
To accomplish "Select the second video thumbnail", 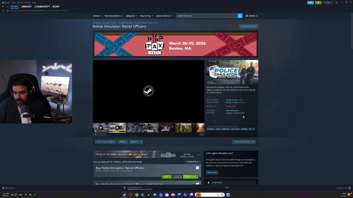I will pyautogui.click(x=117, y=128).
